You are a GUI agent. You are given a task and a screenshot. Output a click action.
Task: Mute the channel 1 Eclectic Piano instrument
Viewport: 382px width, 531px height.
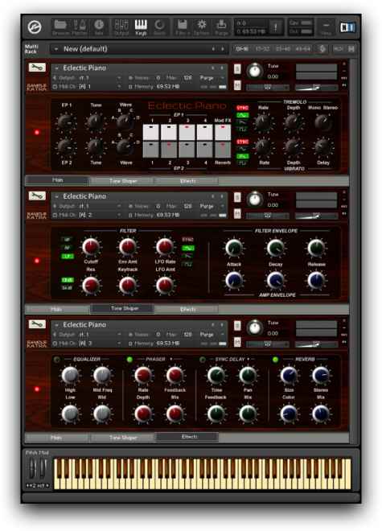click(x=237, y=85)
